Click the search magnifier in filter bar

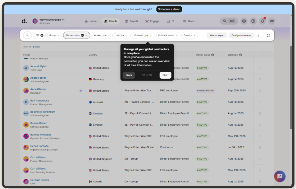[28, 35]
